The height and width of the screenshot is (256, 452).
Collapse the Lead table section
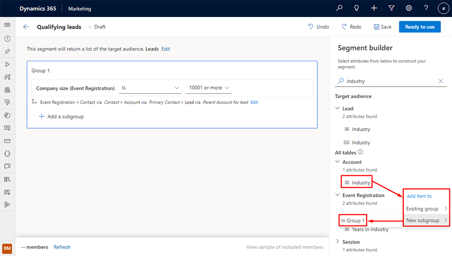337,108
